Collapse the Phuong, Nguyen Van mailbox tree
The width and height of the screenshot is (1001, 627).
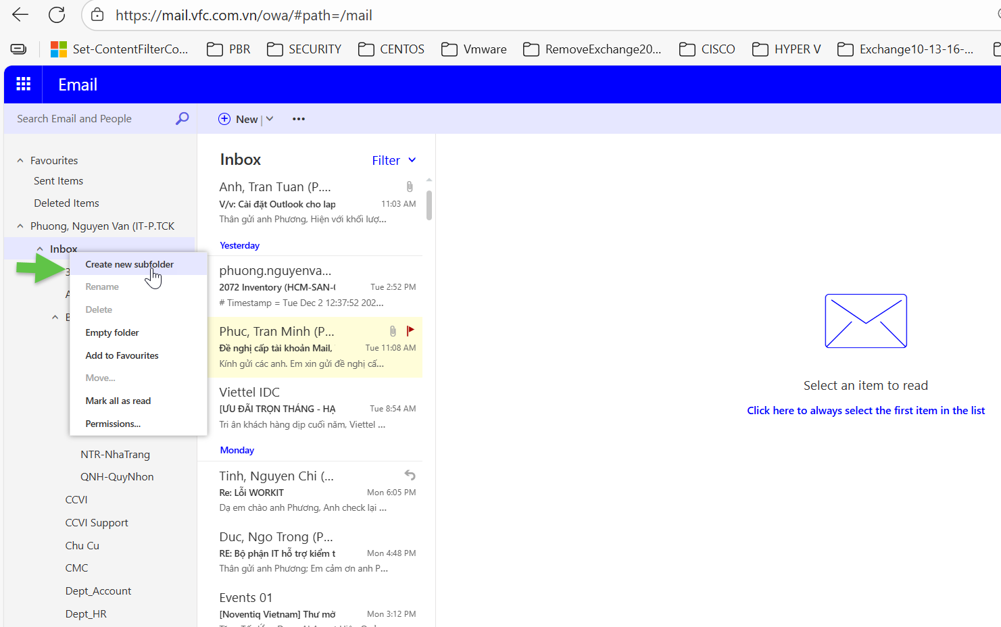pos(20,226)
